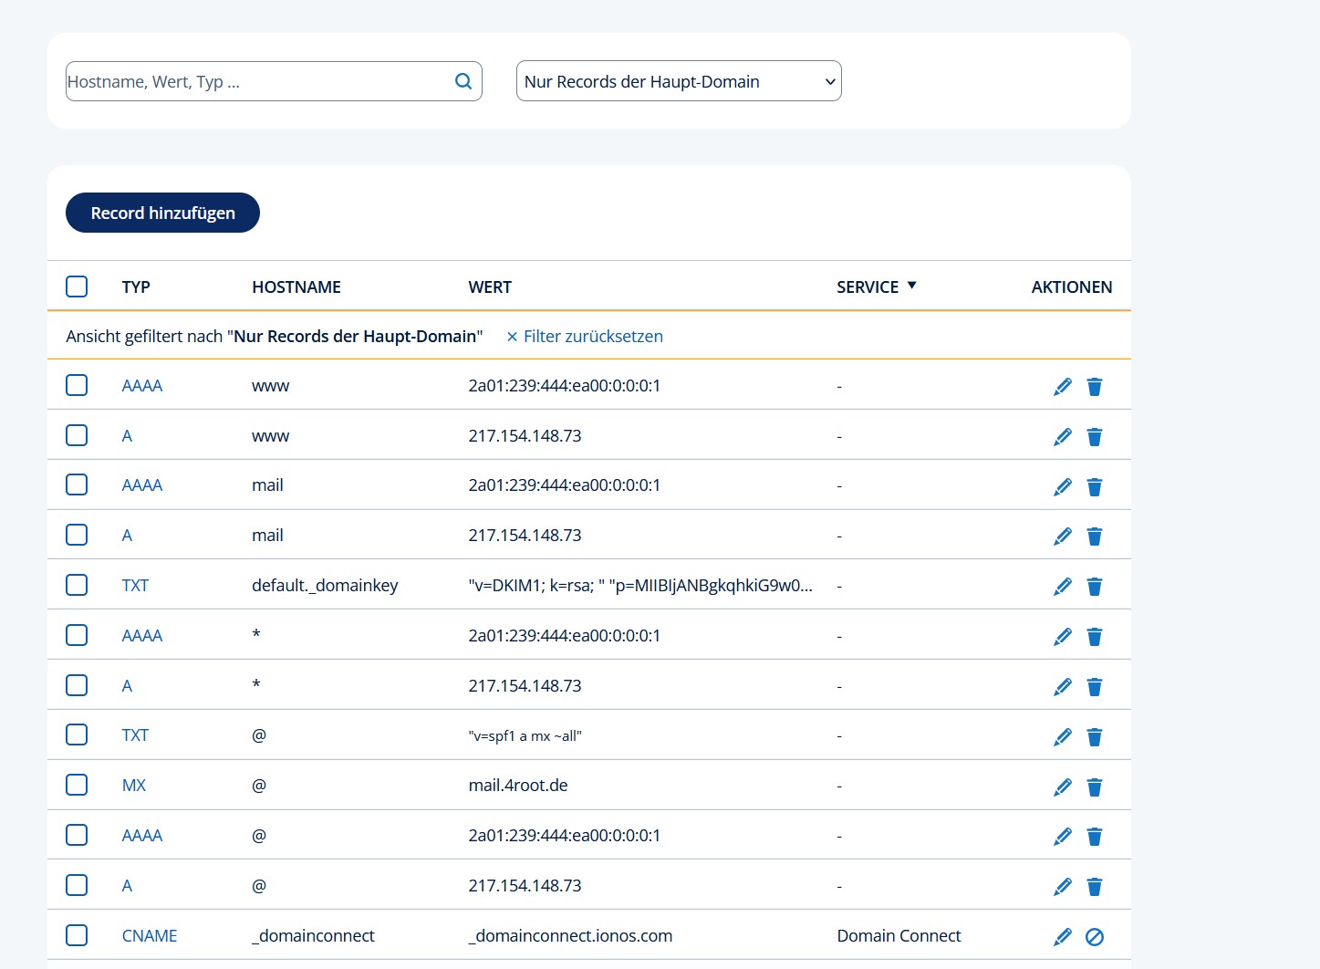Screen dimensions: 1320x969
Task: Edit the SPF TXT record
Action: (1062, 736)
